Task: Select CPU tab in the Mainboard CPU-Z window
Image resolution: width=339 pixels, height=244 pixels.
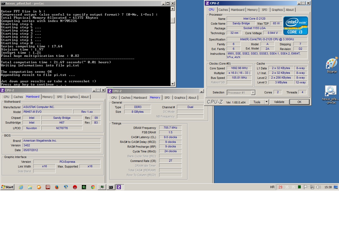Action: (6, 97)
